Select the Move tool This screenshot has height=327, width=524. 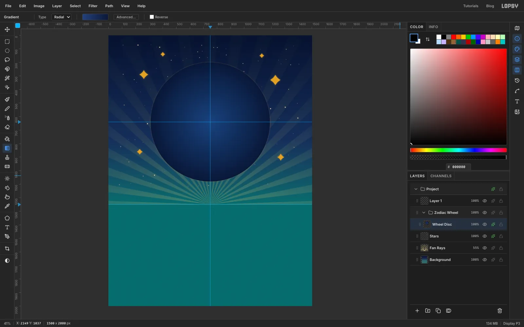click(x=7, y=29)
